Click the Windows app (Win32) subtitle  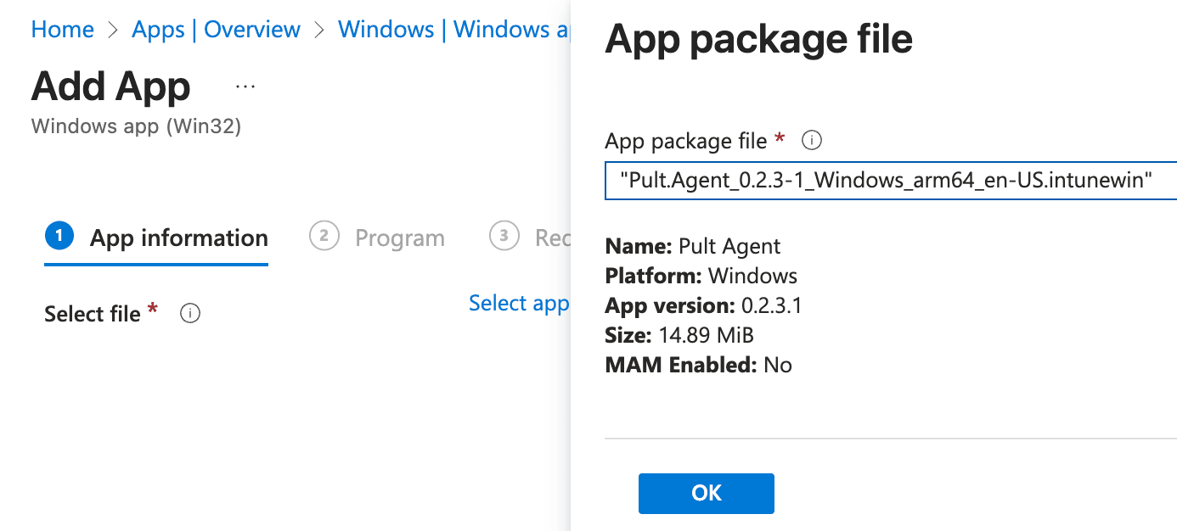pyautogui.click(x=136, y=126)
